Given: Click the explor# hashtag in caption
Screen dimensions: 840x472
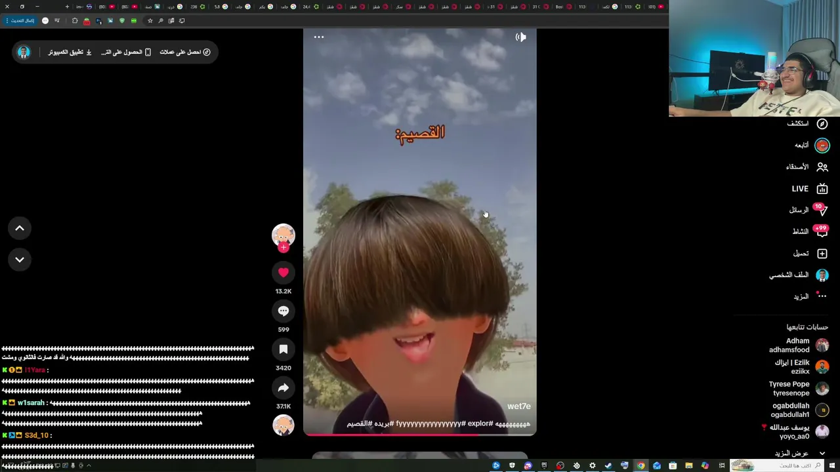Looking at the screenshot, I should 480,423.
